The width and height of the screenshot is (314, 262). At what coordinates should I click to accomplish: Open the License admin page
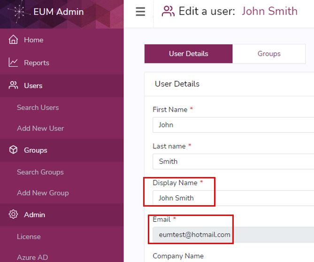(x=29, y=237)
